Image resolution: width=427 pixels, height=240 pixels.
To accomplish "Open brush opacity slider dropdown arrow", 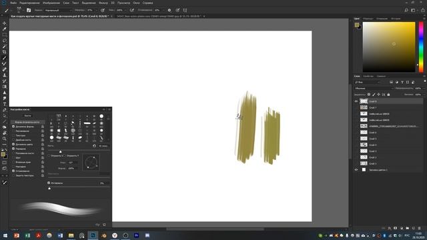I will (96, 10).
